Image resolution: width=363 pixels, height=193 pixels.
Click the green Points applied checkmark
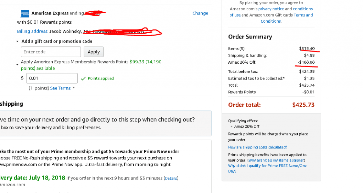coord(83,78)
